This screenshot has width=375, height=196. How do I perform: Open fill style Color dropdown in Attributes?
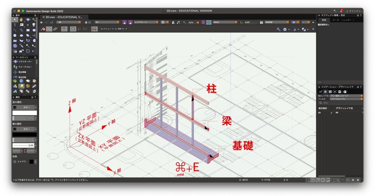[x=25, y=108]
